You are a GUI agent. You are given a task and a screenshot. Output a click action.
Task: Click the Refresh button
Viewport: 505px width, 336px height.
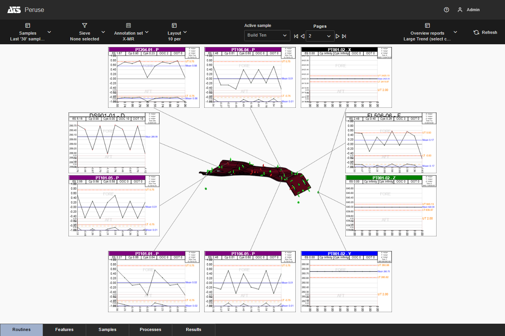[x=485, y=32]
